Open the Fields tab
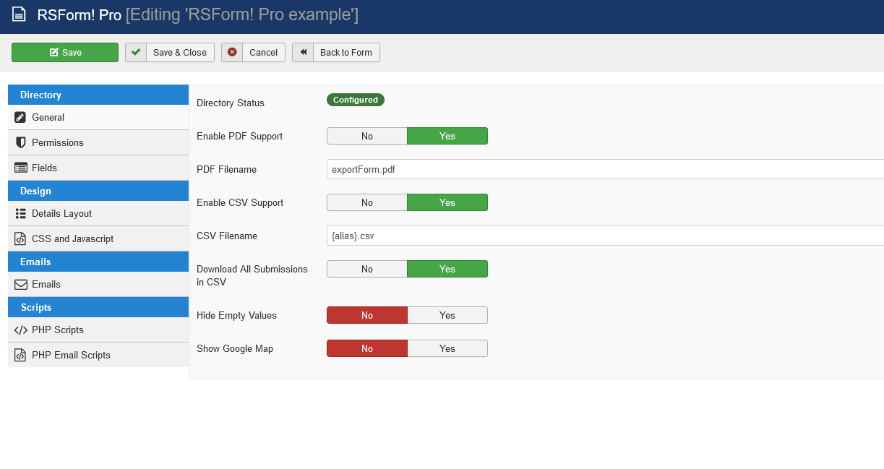This screenshot has width=884, height=469. pos(98,168)
